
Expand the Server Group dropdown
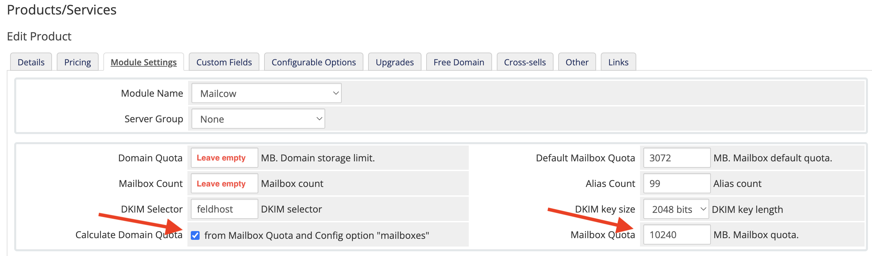[258, 119]
